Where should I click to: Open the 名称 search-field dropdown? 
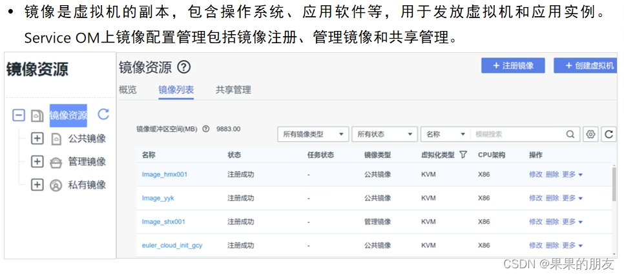[445, 134]
